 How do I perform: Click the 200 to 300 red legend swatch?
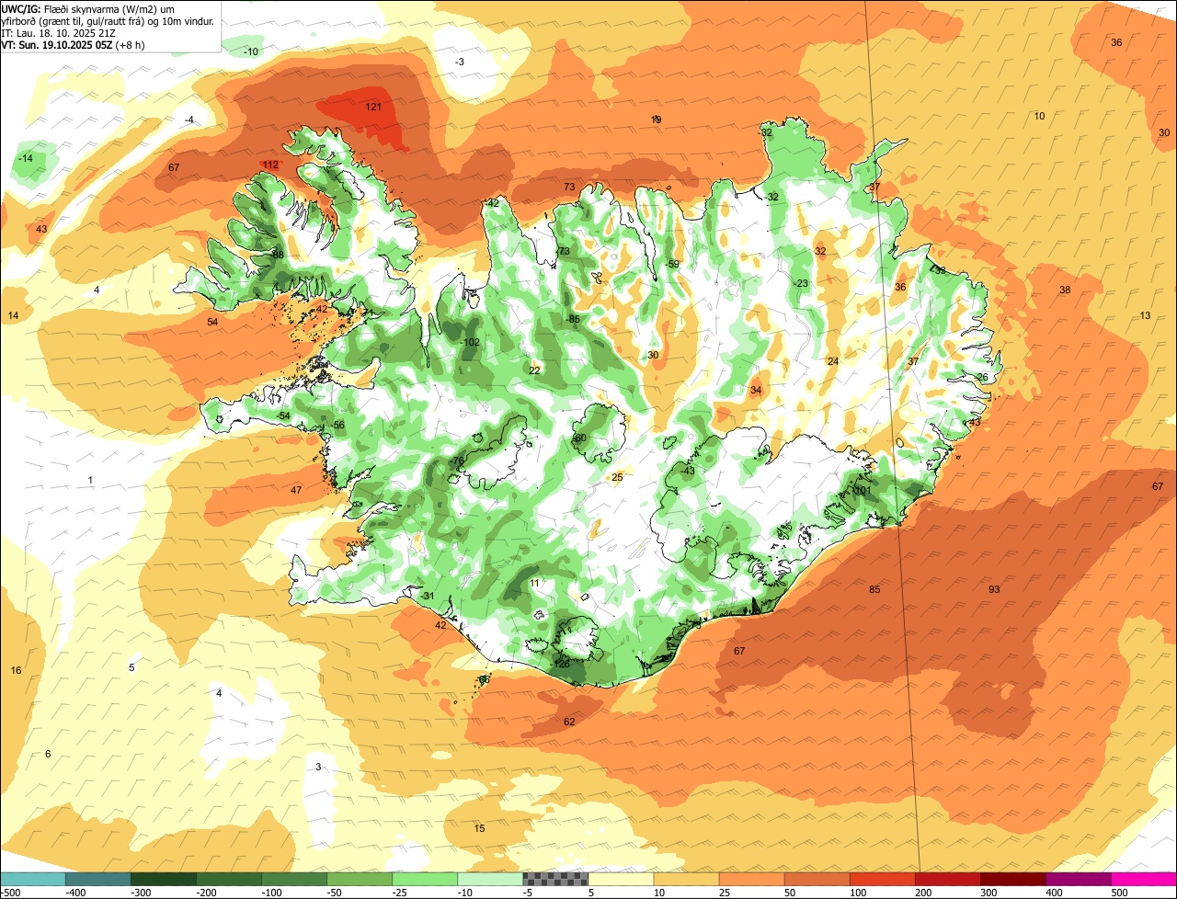pyautogui.click(x=947, y=879)
